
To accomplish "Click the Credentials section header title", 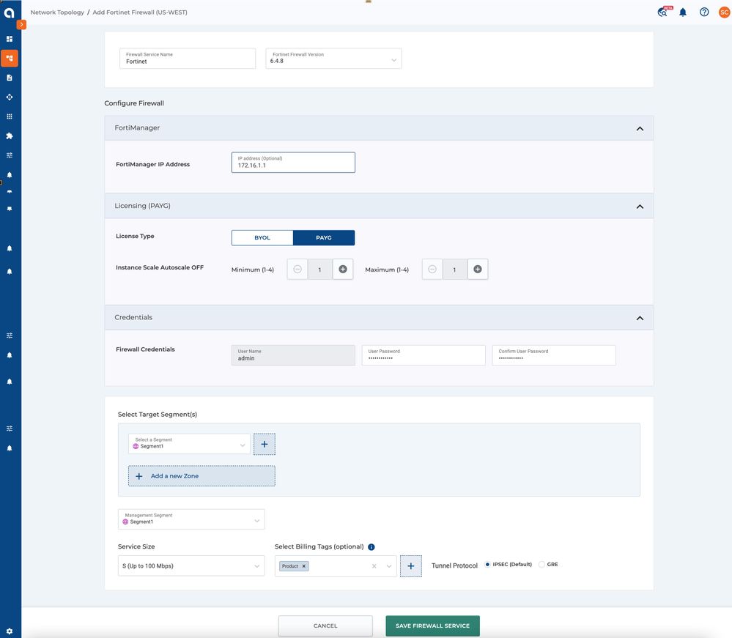I will pyautogui.click(x=133, y=317).
